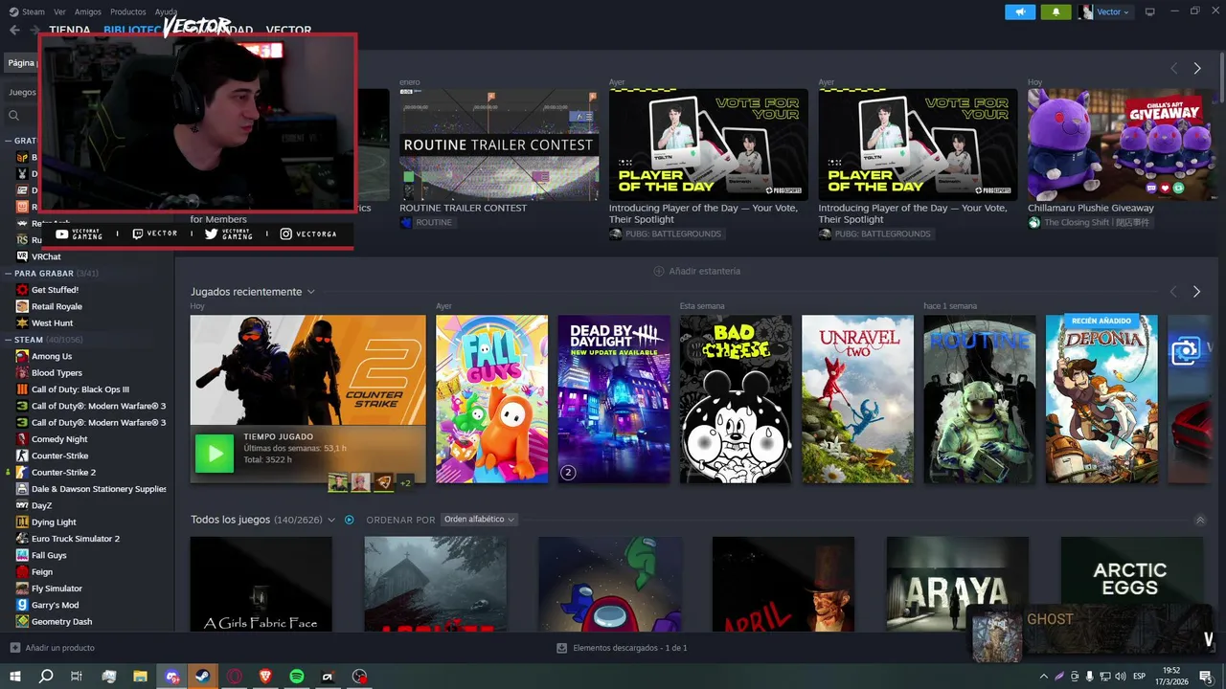The width and height of the screenshot is (1226, 689).
Task: Select Fly Simulator in the sidebar list
Action: tap(57, 589)
